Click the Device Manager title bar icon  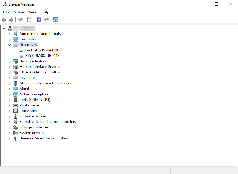pyautogui.click(x=5, y=4)
